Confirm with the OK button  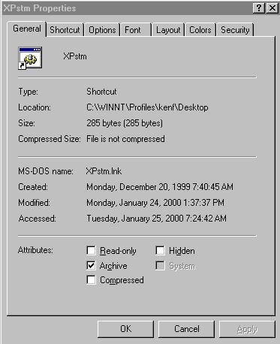[x=125, y=329]
